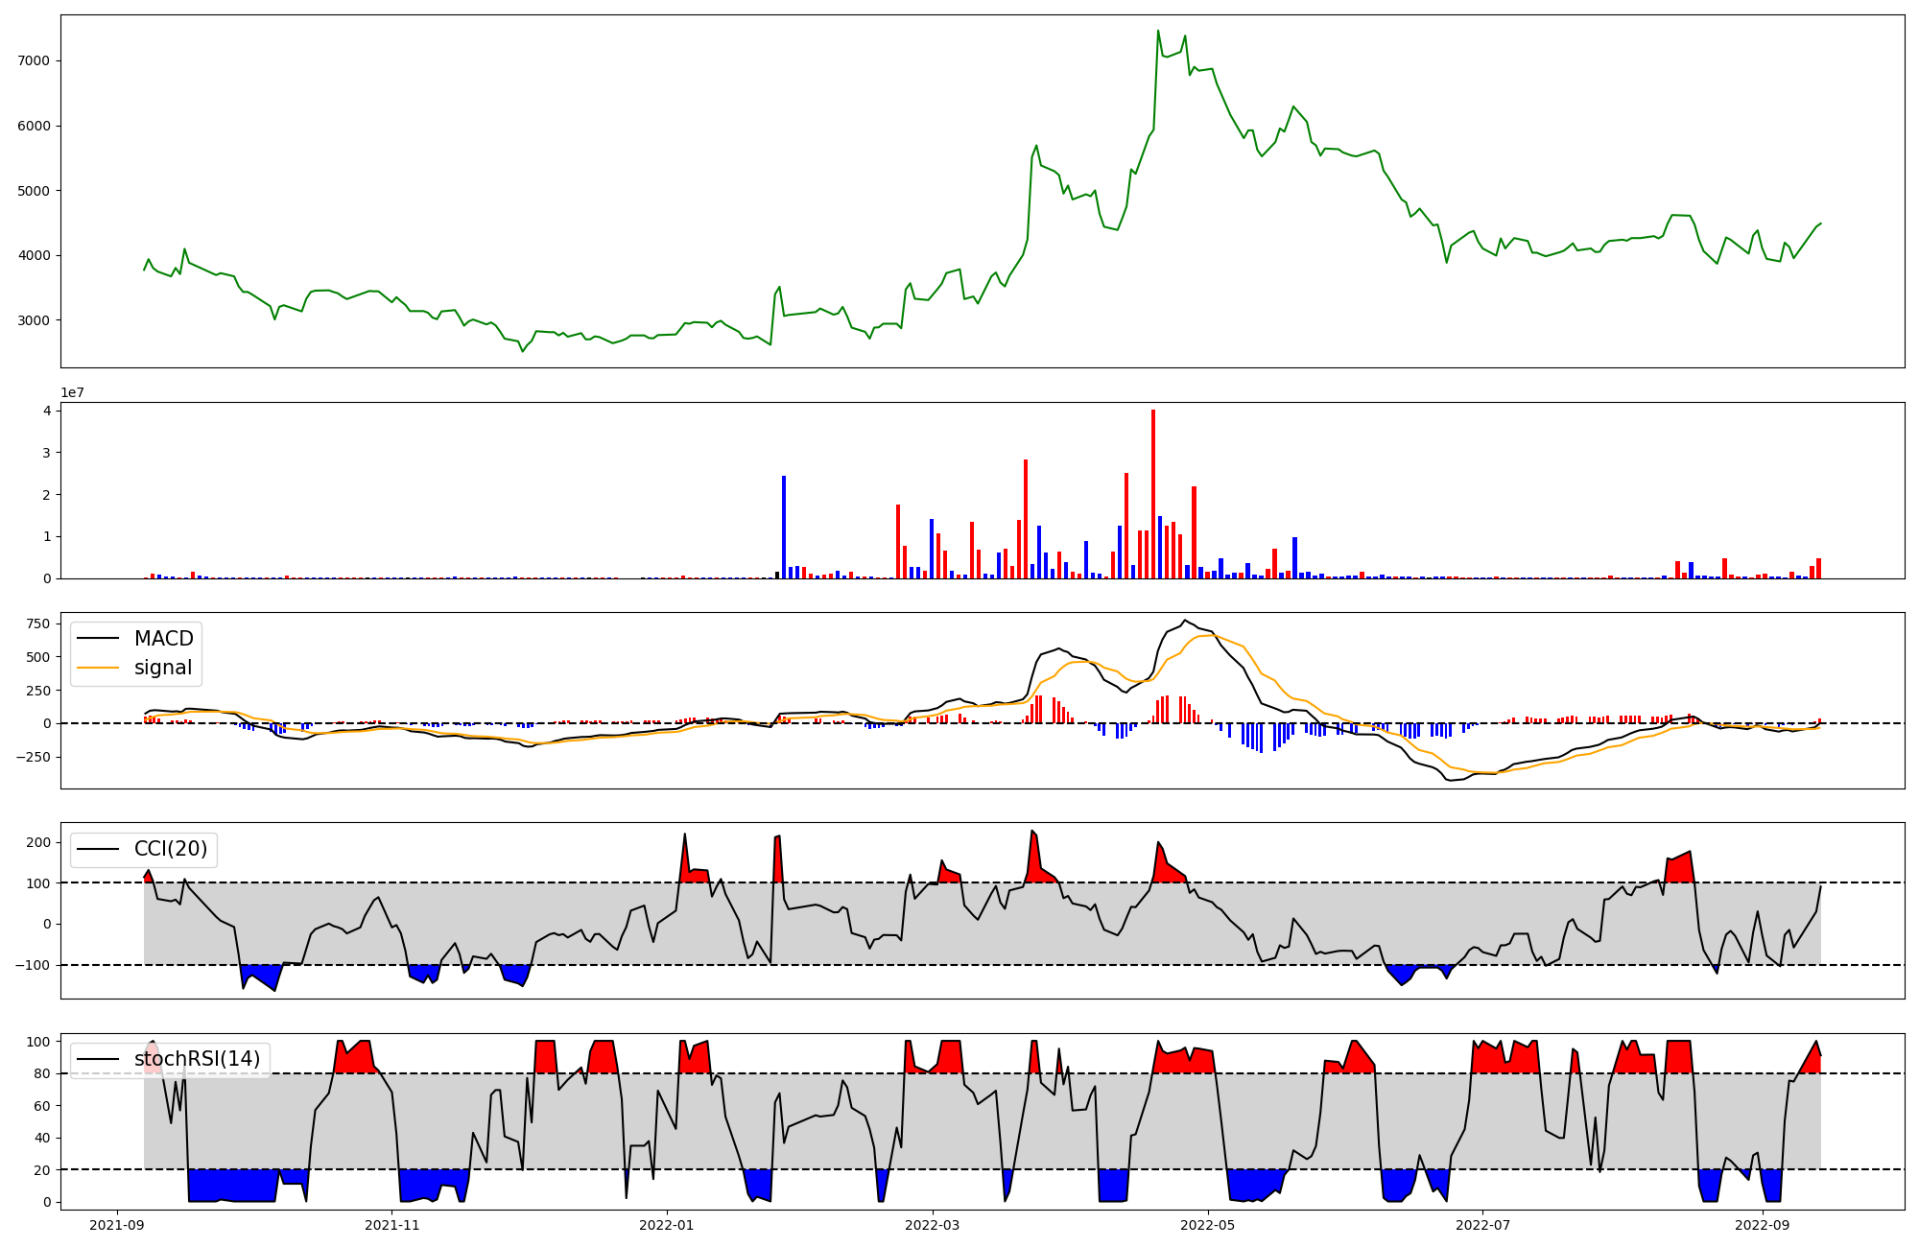Click the 2021-11 date tick label

(x=392, y=1225)
